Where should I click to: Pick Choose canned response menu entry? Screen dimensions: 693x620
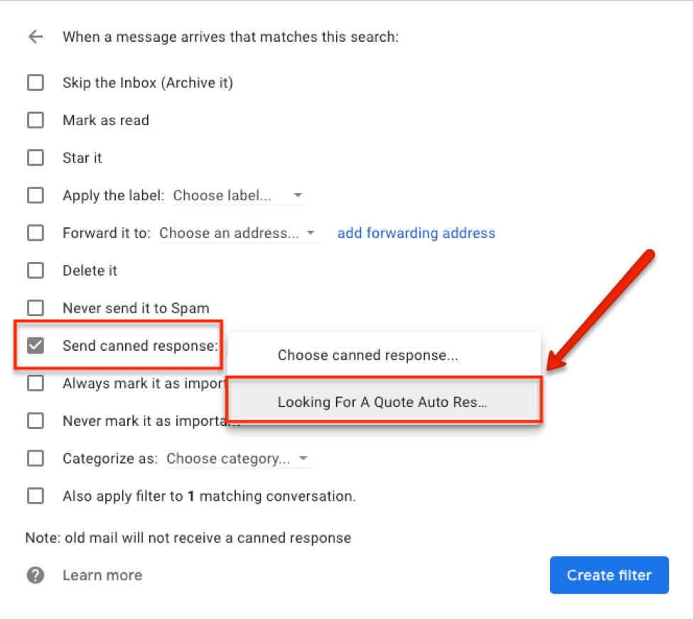pos(367,356)
